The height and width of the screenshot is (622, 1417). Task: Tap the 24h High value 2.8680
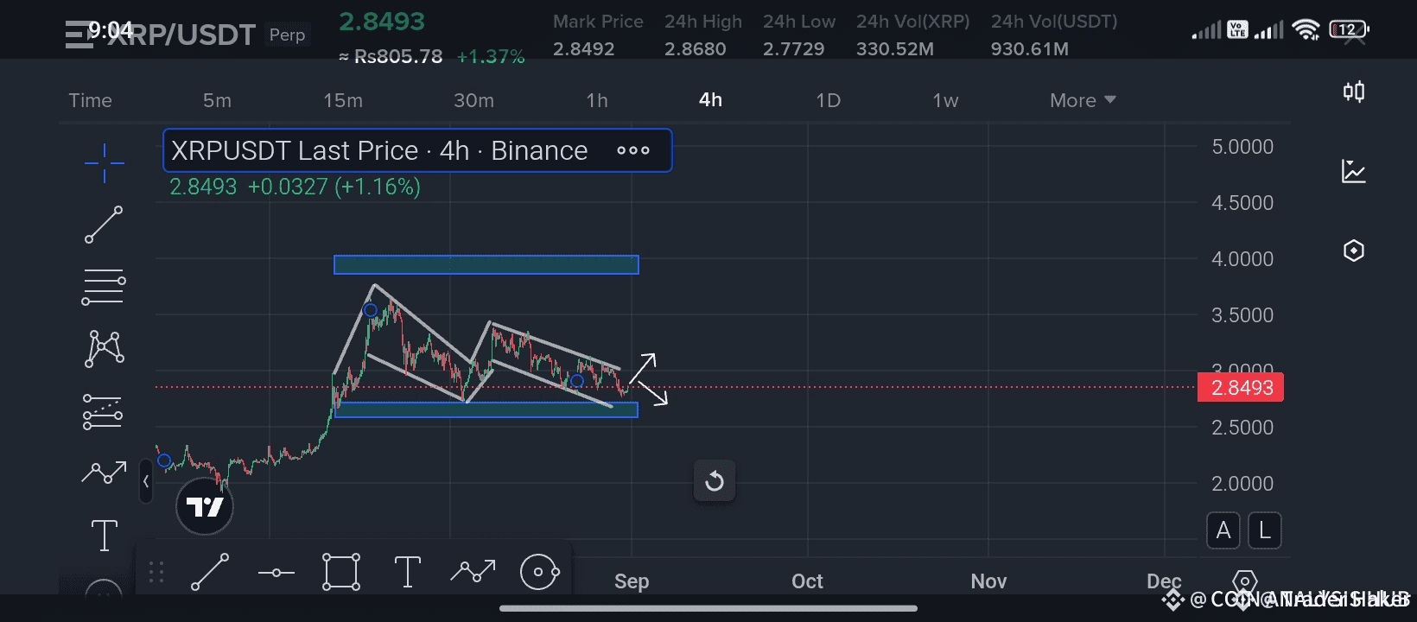(696, 49)
